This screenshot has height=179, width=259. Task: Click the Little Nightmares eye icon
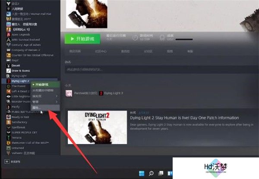point(9,97)
